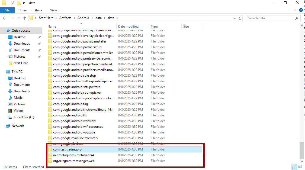This screenshot has width=305, height=170.
Task: Click the search magnifier icon
Action: pos(297,18)
